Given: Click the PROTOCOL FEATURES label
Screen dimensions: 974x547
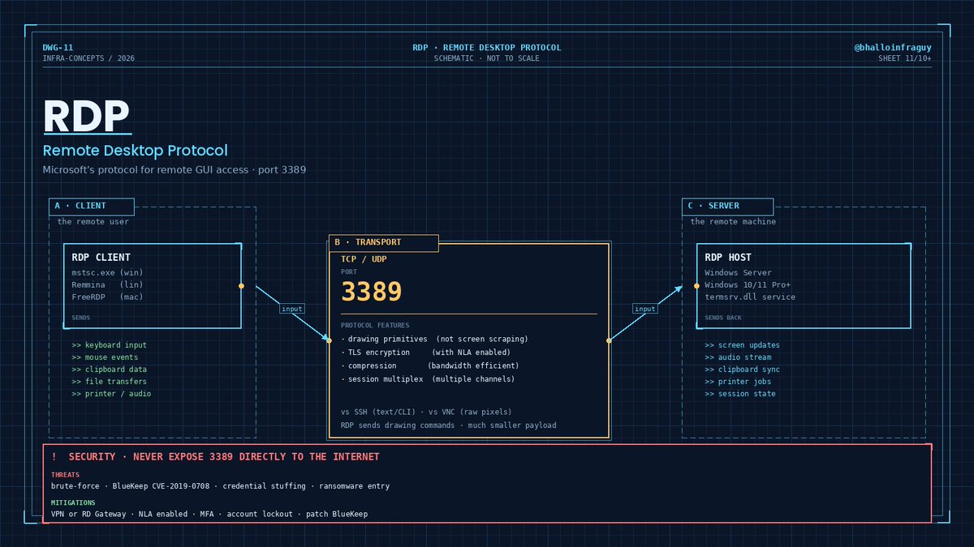Looking at the screenshot, I should (x=376, y=325).
